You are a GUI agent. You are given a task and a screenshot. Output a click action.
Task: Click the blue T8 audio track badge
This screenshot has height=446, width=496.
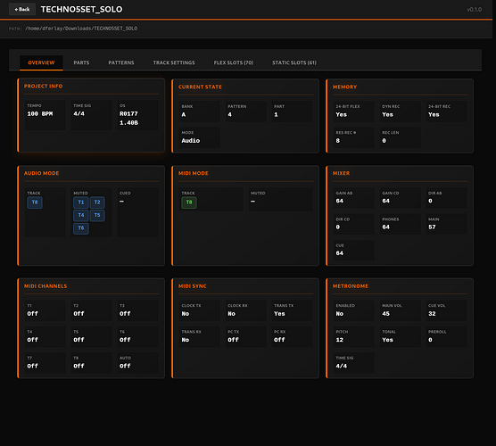click(x=35, y=202)
